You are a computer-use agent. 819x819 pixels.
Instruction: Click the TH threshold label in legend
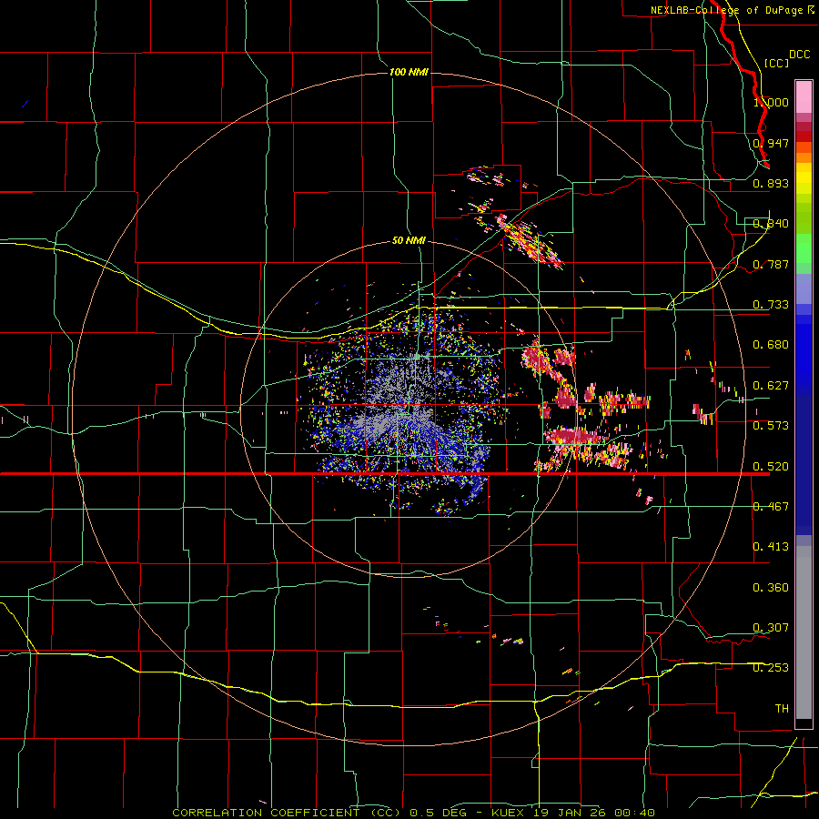click(x=782, y=709)
